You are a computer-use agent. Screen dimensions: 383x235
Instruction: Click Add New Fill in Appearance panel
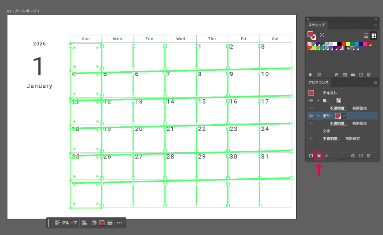pyautogui.click(x=319, y=156)
